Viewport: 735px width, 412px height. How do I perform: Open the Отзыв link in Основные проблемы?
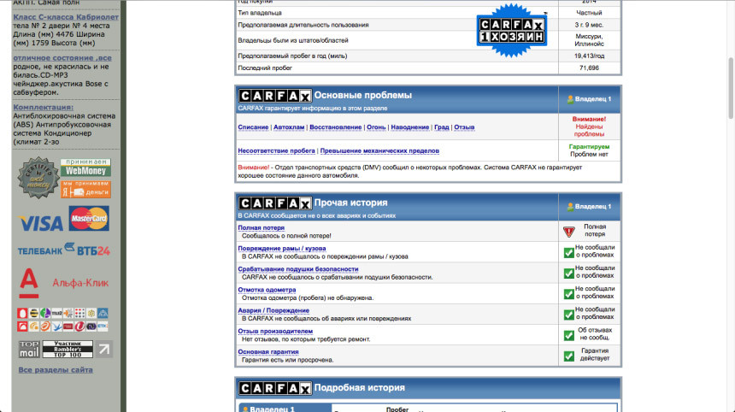(x=464, y=127)
